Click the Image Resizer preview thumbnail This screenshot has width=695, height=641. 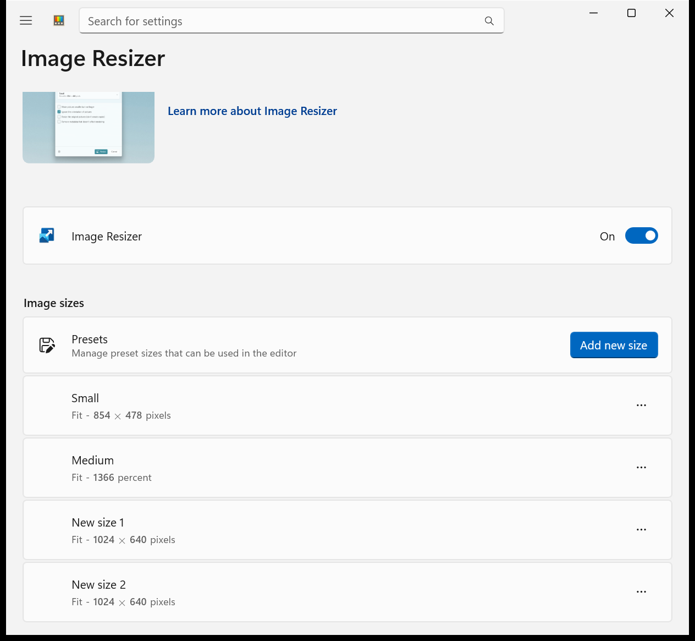[89, 128]
